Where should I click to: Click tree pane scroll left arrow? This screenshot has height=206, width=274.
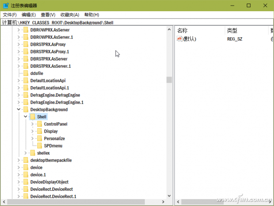pyautogui.click(x=4, y=202)
